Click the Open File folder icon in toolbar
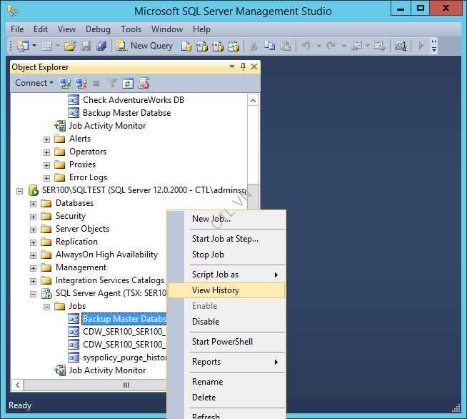This screenshot has width=467, height=419. (x=70, y=46)
